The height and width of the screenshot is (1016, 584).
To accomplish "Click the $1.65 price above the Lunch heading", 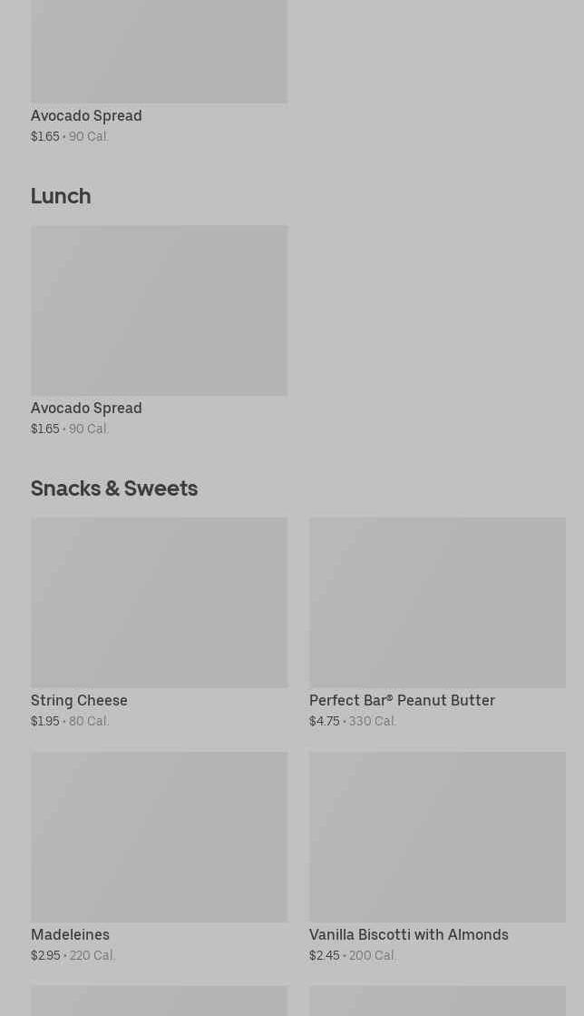I will point(45,137).
